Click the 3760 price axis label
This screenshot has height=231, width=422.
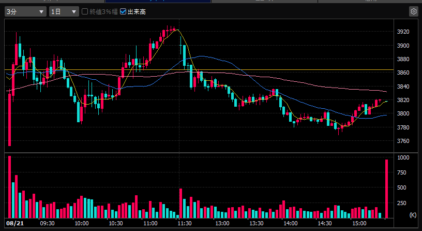(x=403, y=141)
